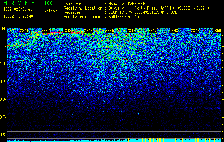Image resolution: width=224 pixels, height=142 pixels.
Task: Click the HROFFT 1.0.0 title text
Action: (28, 3)
